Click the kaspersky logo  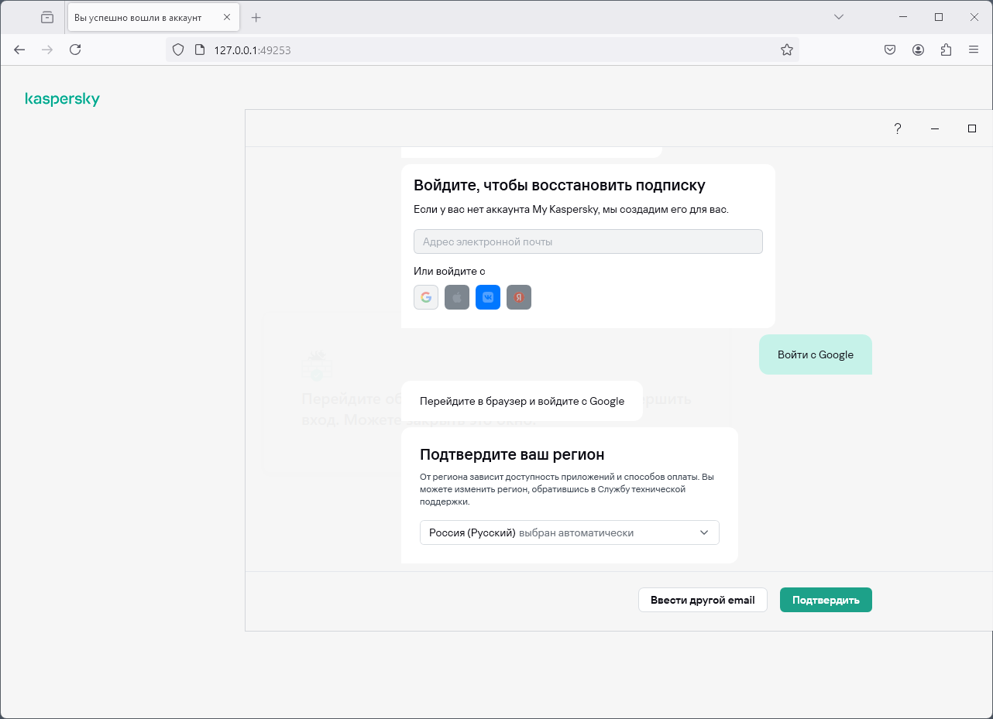point(63,99)
